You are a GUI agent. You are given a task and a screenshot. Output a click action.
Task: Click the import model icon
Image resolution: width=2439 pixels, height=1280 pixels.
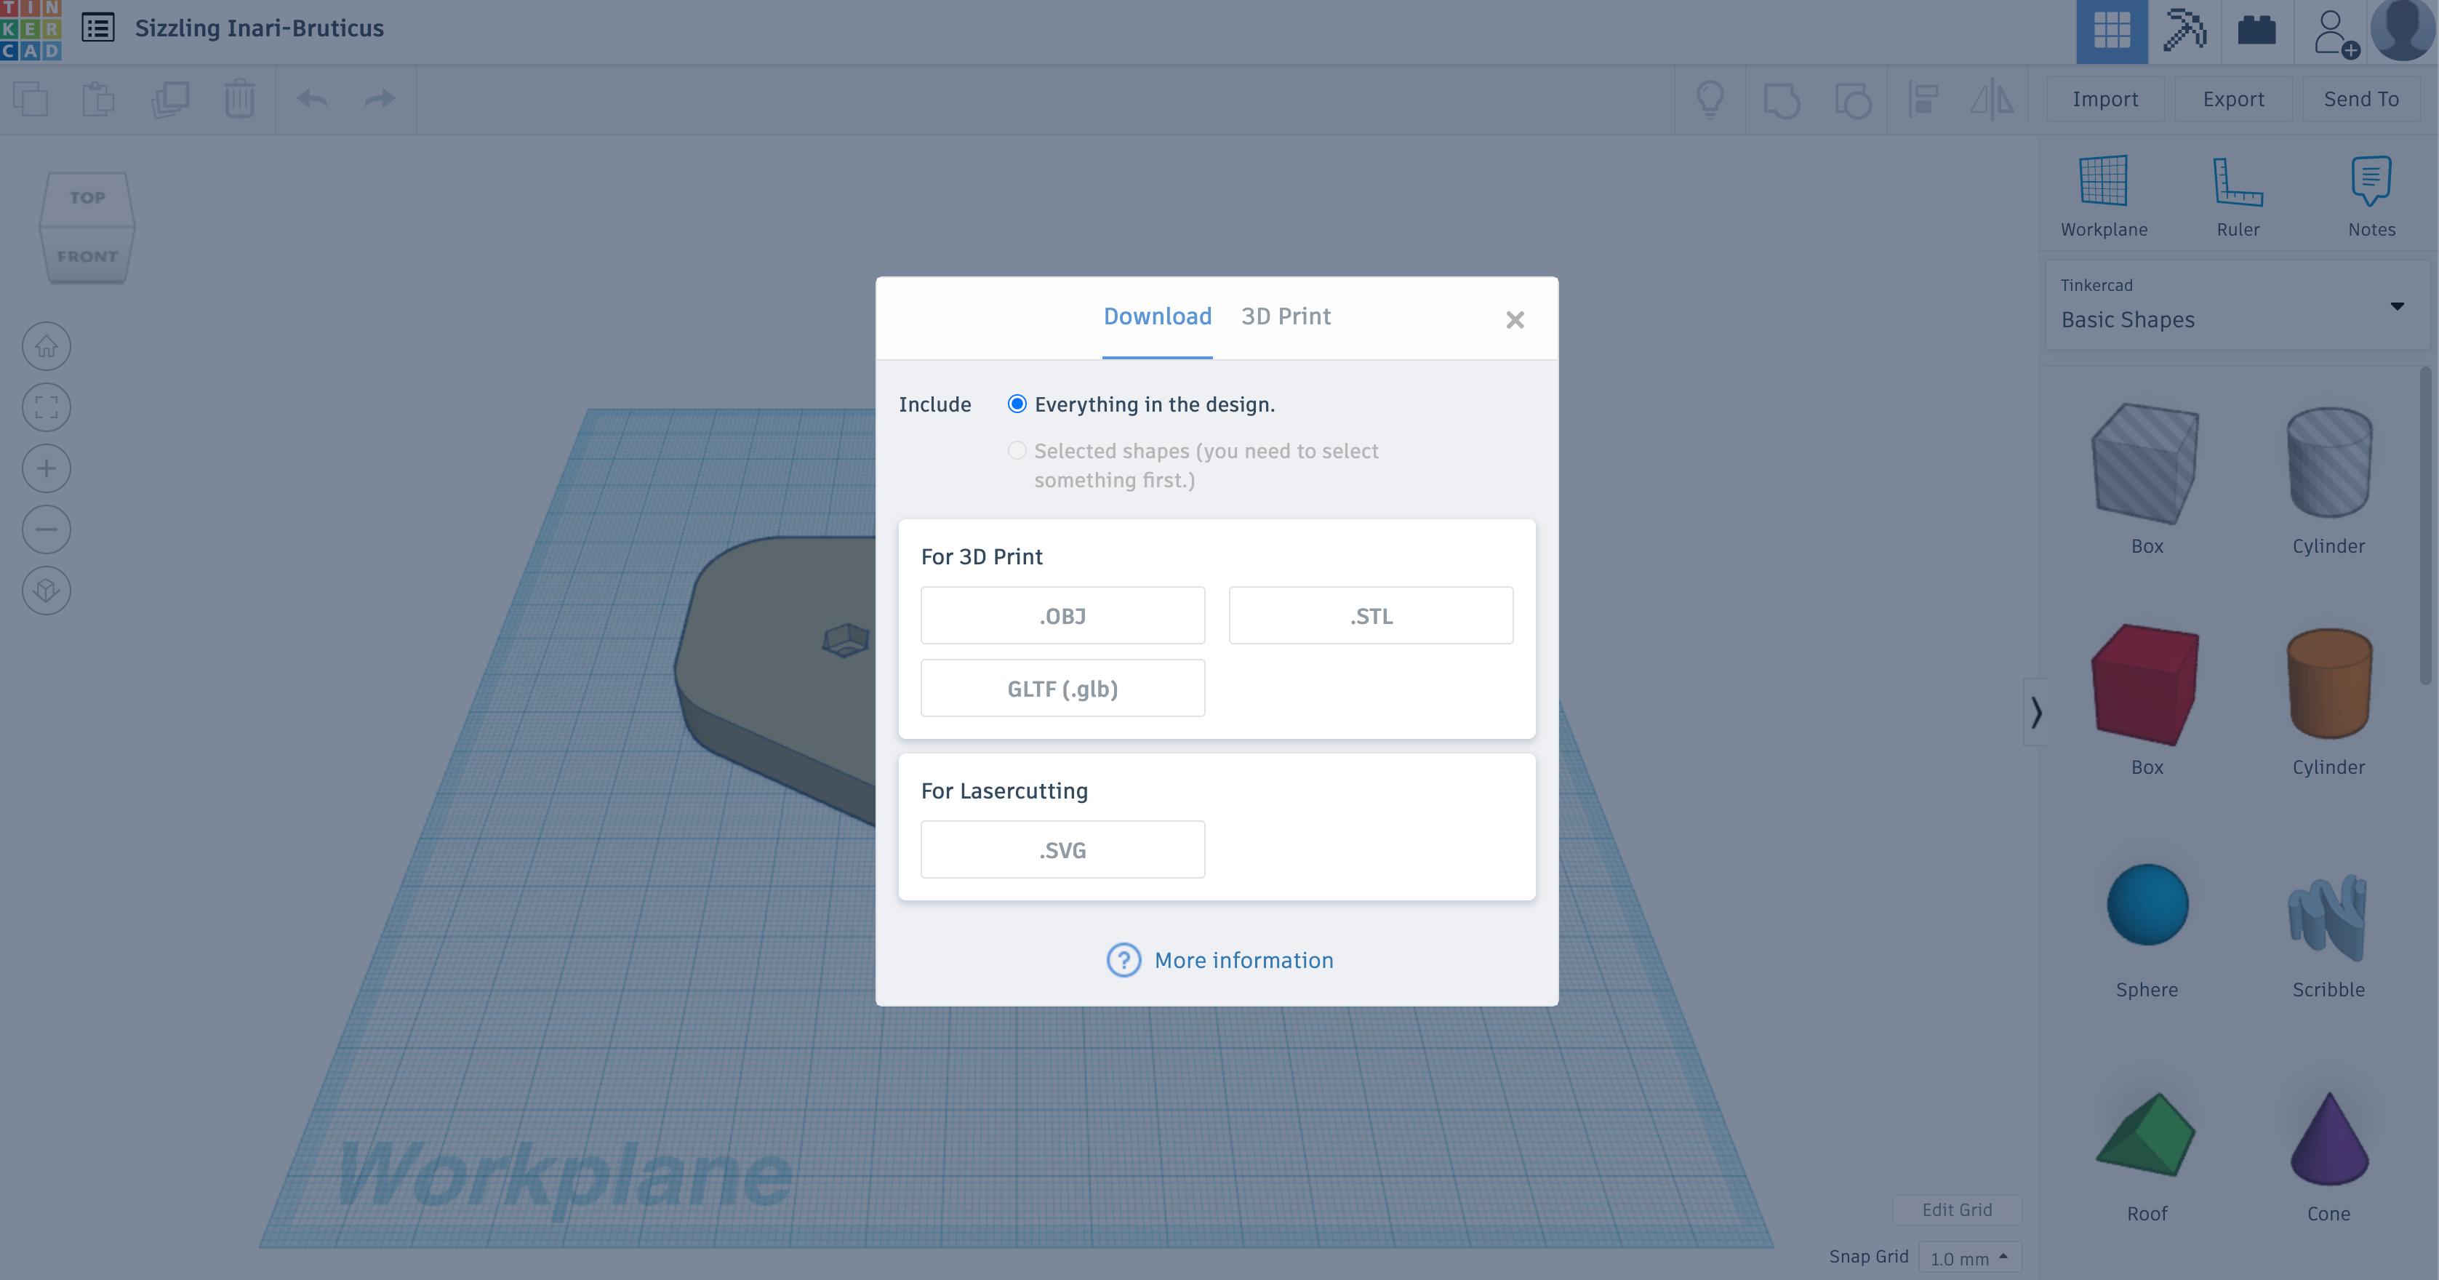[2104, 98]
